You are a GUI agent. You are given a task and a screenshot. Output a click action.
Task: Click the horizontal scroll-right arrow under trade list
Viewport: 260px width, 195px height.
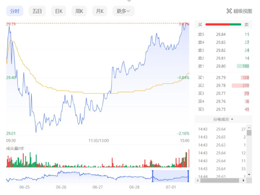(x=243, y=180)
